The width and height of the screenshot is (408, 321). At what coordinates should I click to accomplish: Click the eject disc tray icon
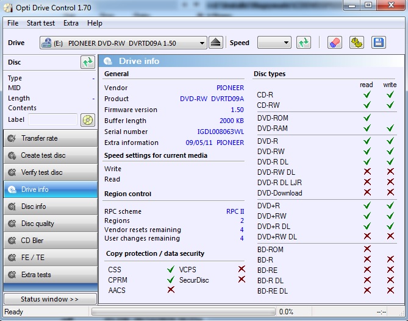click(216, 43)
